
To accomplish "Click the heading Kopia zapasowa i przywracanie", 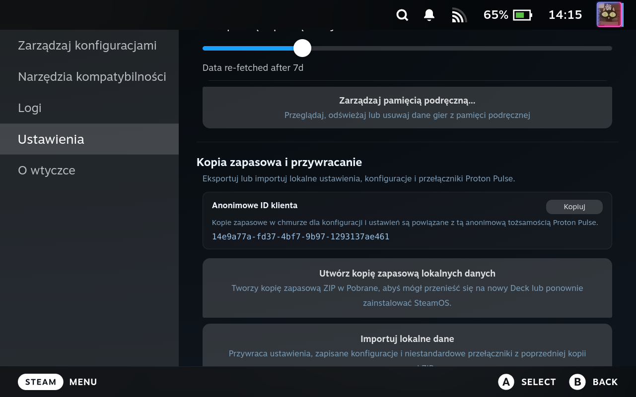I will (x=279, y=162).
